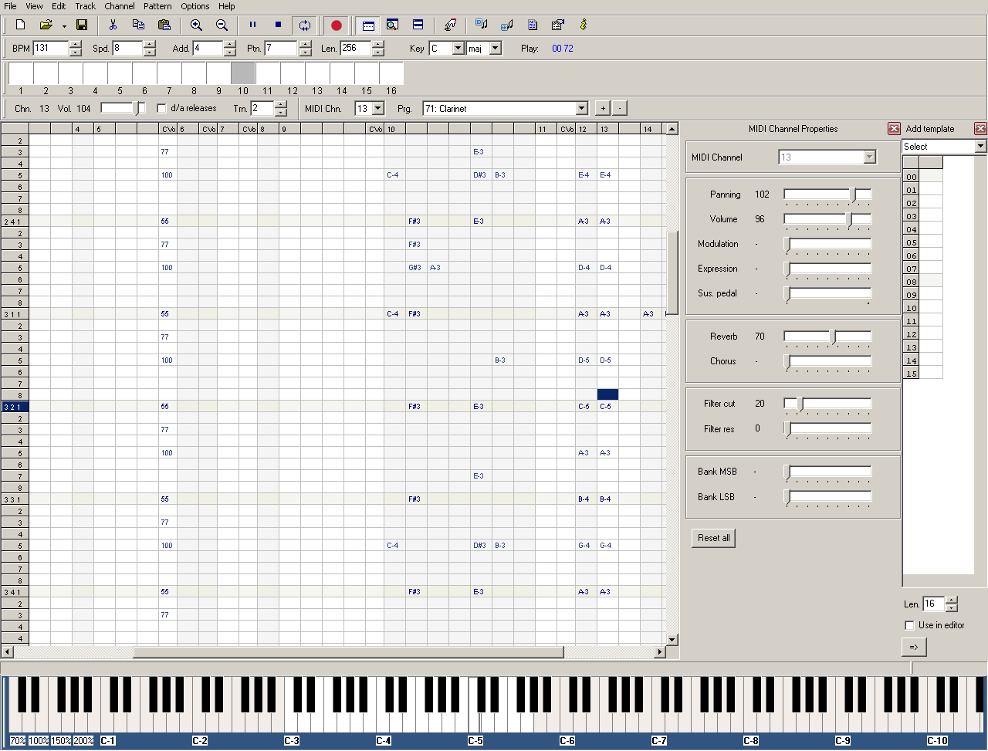988x751 pixels.
Task: Open the Key note dropdown showing C
Action: coord(458,49)
